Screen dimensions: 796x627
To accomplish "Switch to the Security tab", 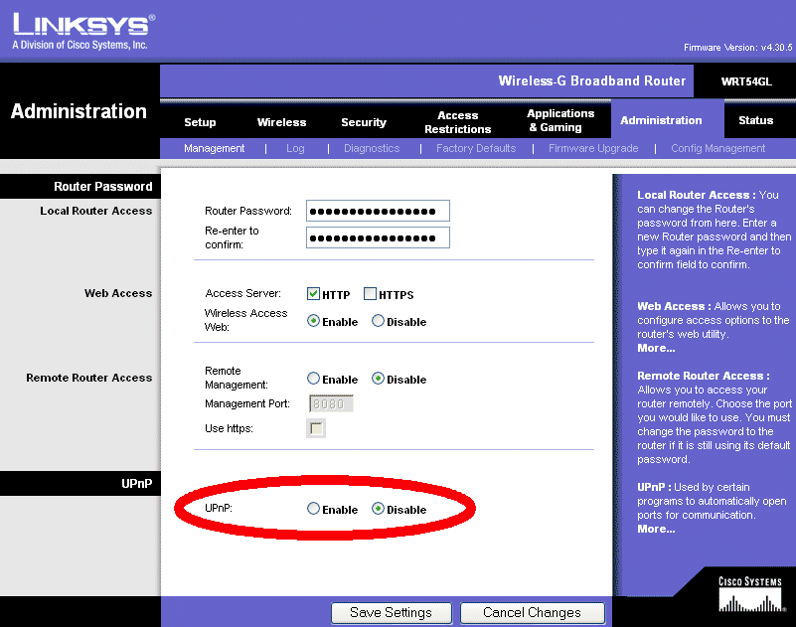I will [x=364, y=122].
